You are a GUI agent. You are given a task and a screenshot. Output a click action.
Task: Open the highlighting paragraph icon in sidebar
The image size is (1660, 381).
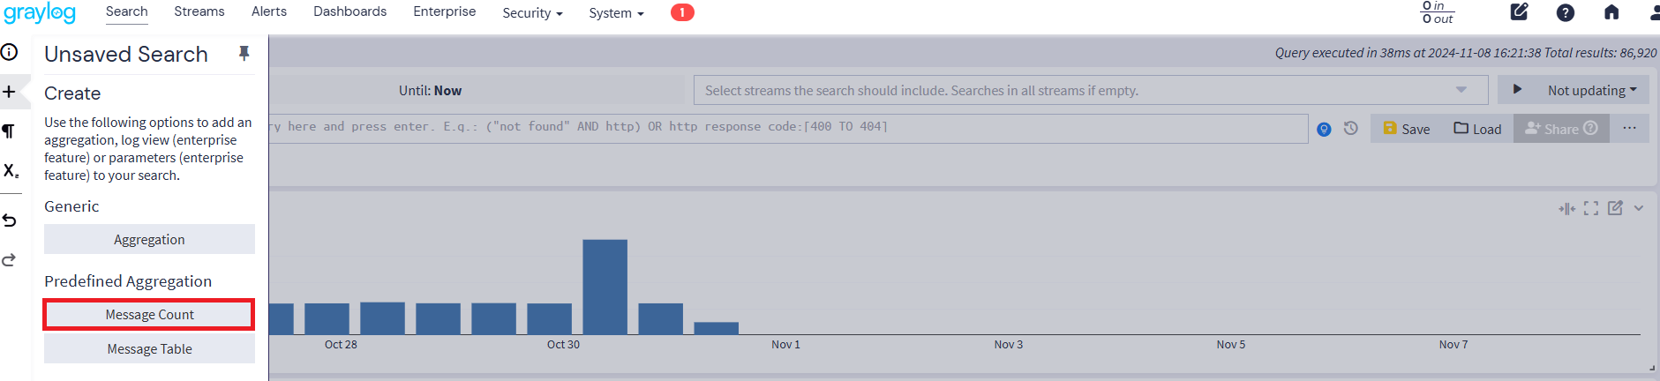9,131
